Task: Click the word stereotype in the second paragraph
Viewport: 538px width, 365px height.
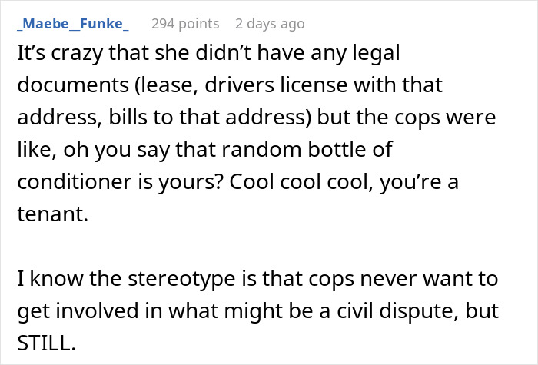Action: coord(181,279)
